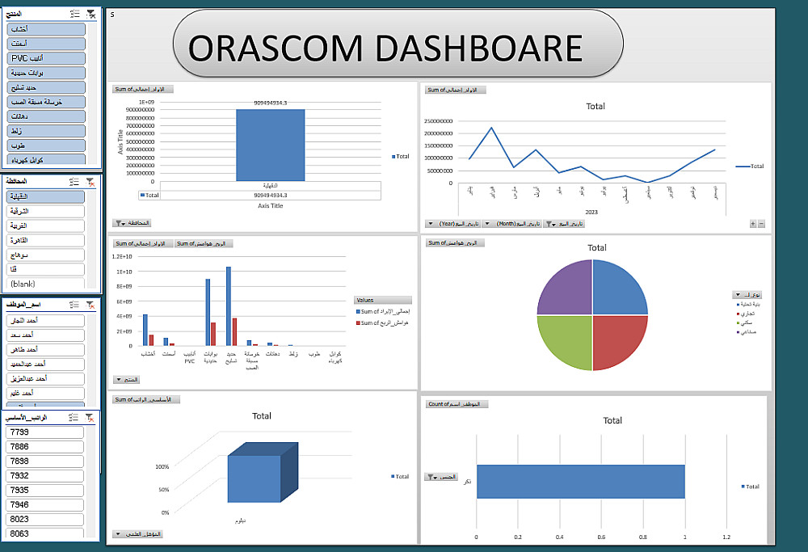Select the 3D blue column in salary chart
The image size is (808, 552).
click(260, 474)
